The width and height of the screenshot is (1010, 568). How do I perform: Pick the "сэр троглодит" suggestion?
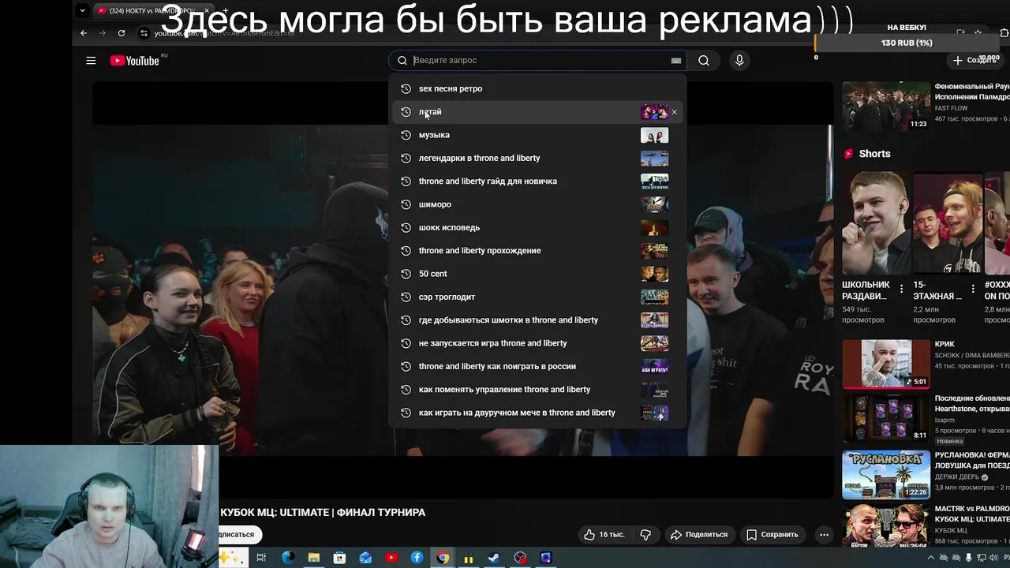click(537, 297)
